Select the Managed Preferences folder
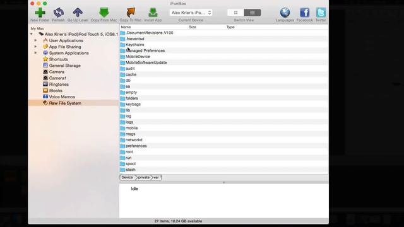The width and height of the screenshot is (404, 227). pyautogui.click(x=224, y=50)
